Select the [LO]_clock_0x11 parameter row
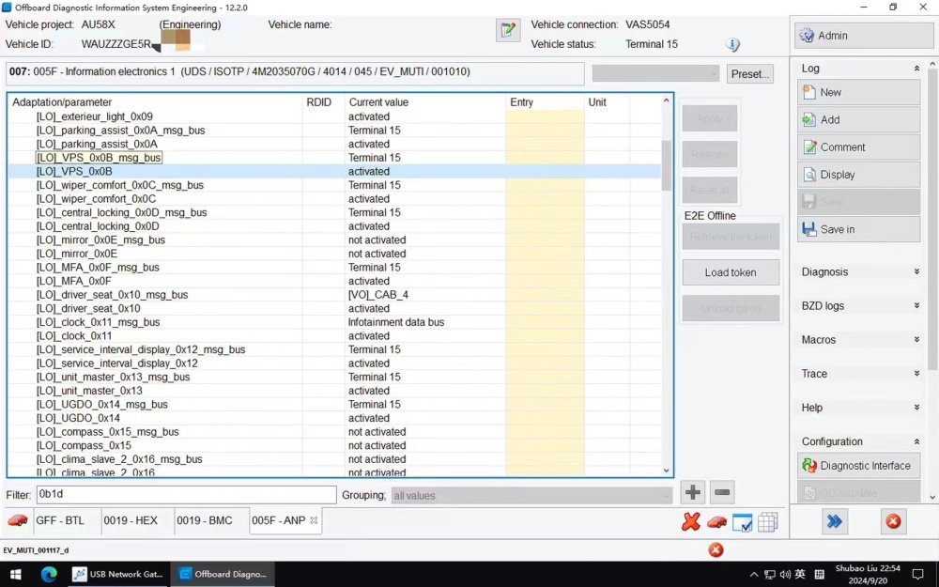This screenshot has width=939, height=587. click(x=334, y=336)
